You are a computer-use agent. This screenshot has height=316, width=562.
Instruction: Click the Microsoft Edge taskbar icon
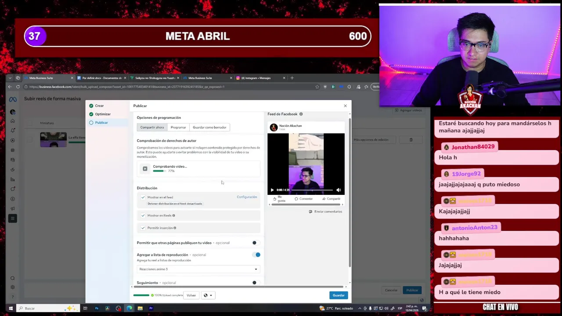click(x=129, y=309)
